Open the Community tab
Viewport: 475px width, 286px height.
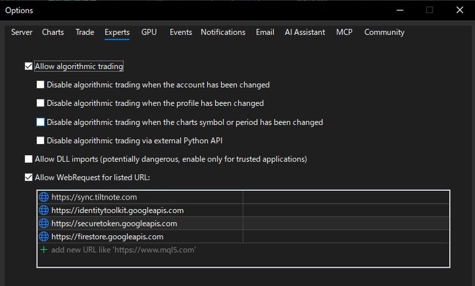point(384,32)
